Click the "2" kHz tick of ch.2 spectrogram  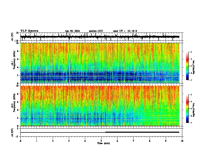point(18,118)
